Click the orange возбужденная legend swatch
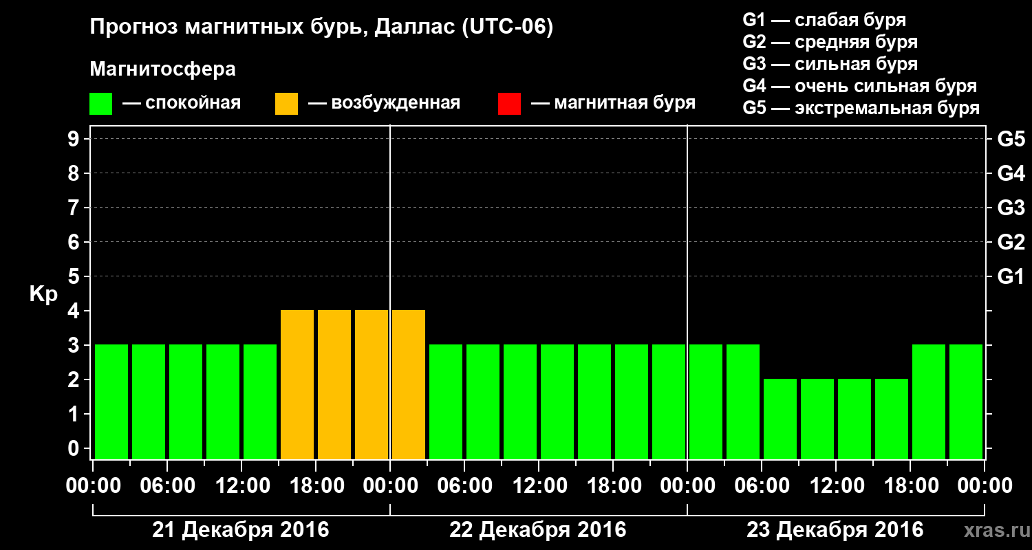The width and height of the screenshot is (1032, 550). 286,104
